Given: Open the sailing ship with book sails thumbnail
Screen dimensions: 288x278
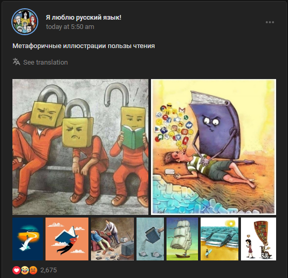Looking at the screenshot, I should click(x=182, y=239).
